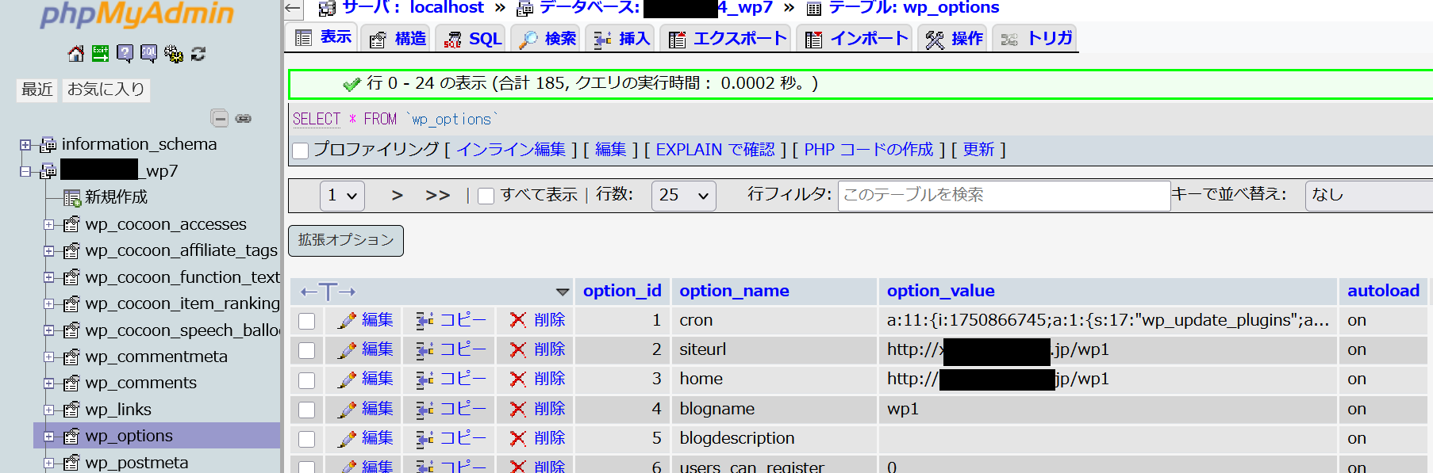Click extended options button

[x=346, y=240]
